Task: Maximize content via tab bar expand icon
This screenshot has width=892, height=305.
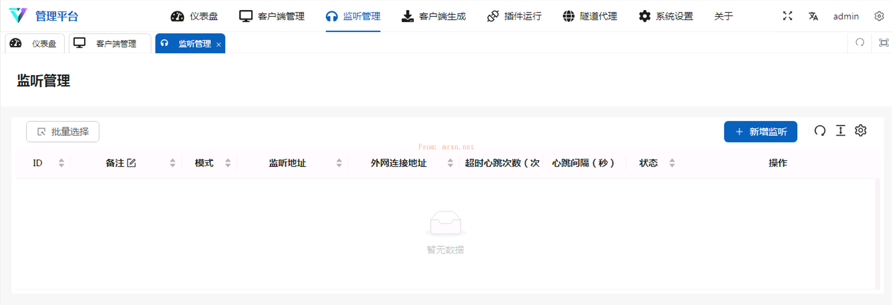Action: [x=884, y=43]
